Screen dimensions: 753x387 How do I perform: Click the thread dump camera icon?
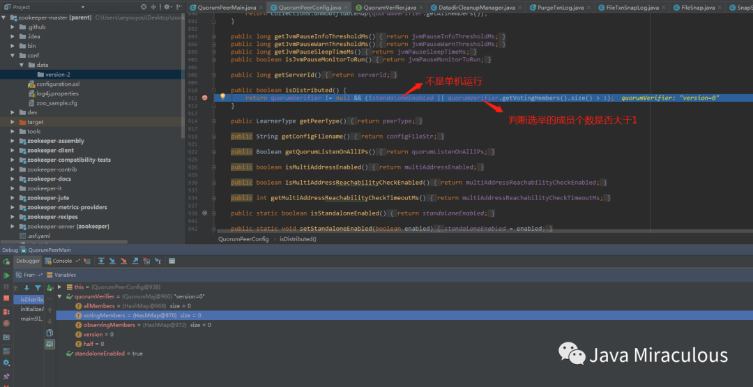(6, 337)
